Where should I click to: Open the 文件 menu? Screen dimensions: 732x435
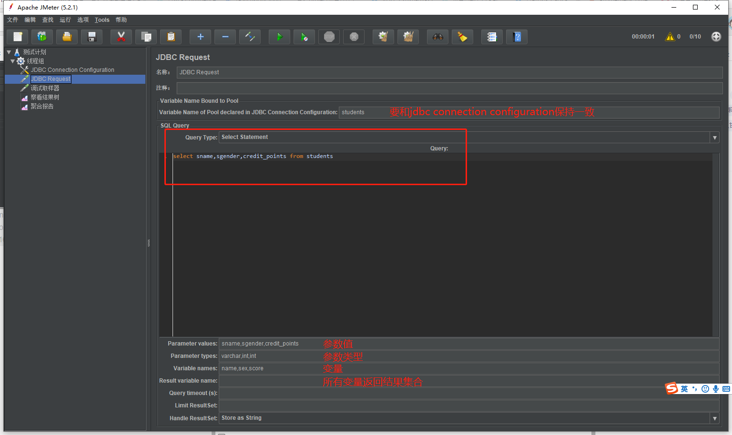point(12,20)
